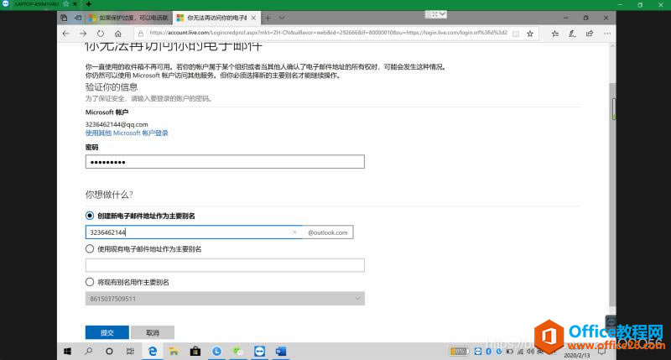Open File Explorer from taskbar
671x360 pixels.
click(x=174, y=352)
